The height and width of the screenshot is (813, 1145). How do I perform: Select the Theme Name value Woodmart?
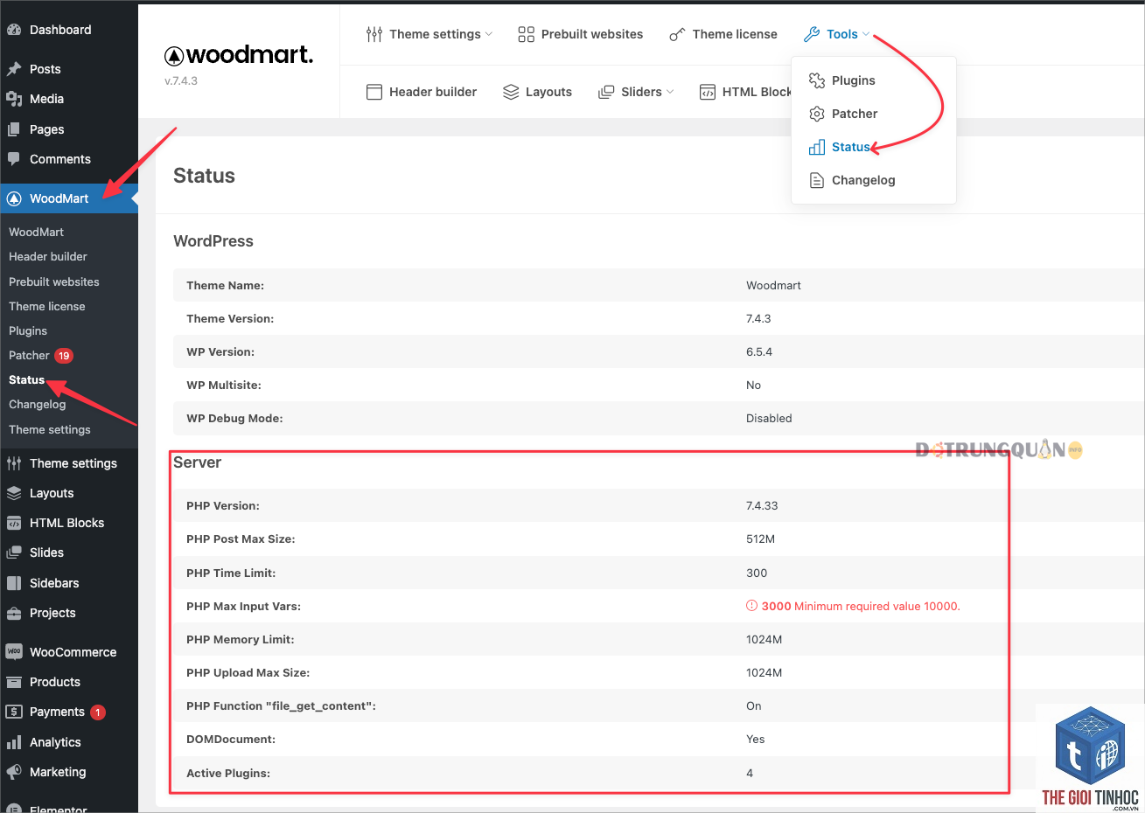[773, 285]
